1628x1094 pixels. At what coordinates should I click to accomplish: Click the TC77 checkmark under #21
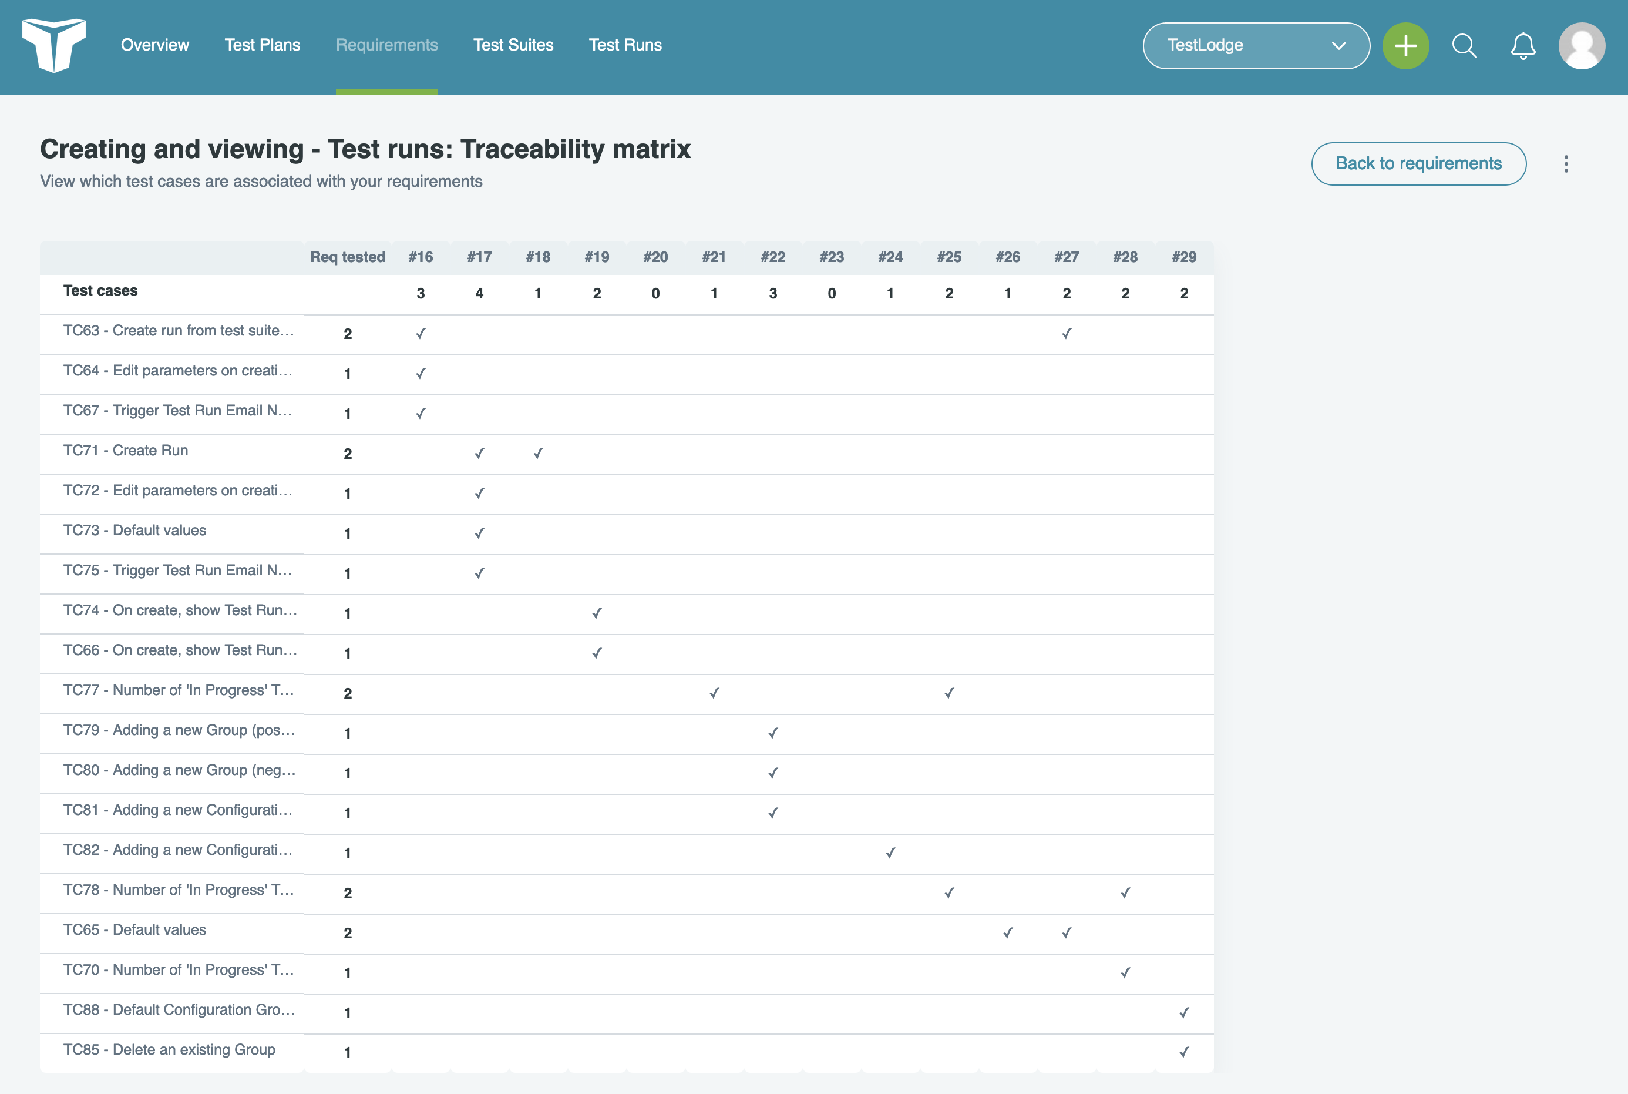pos(714,693)
